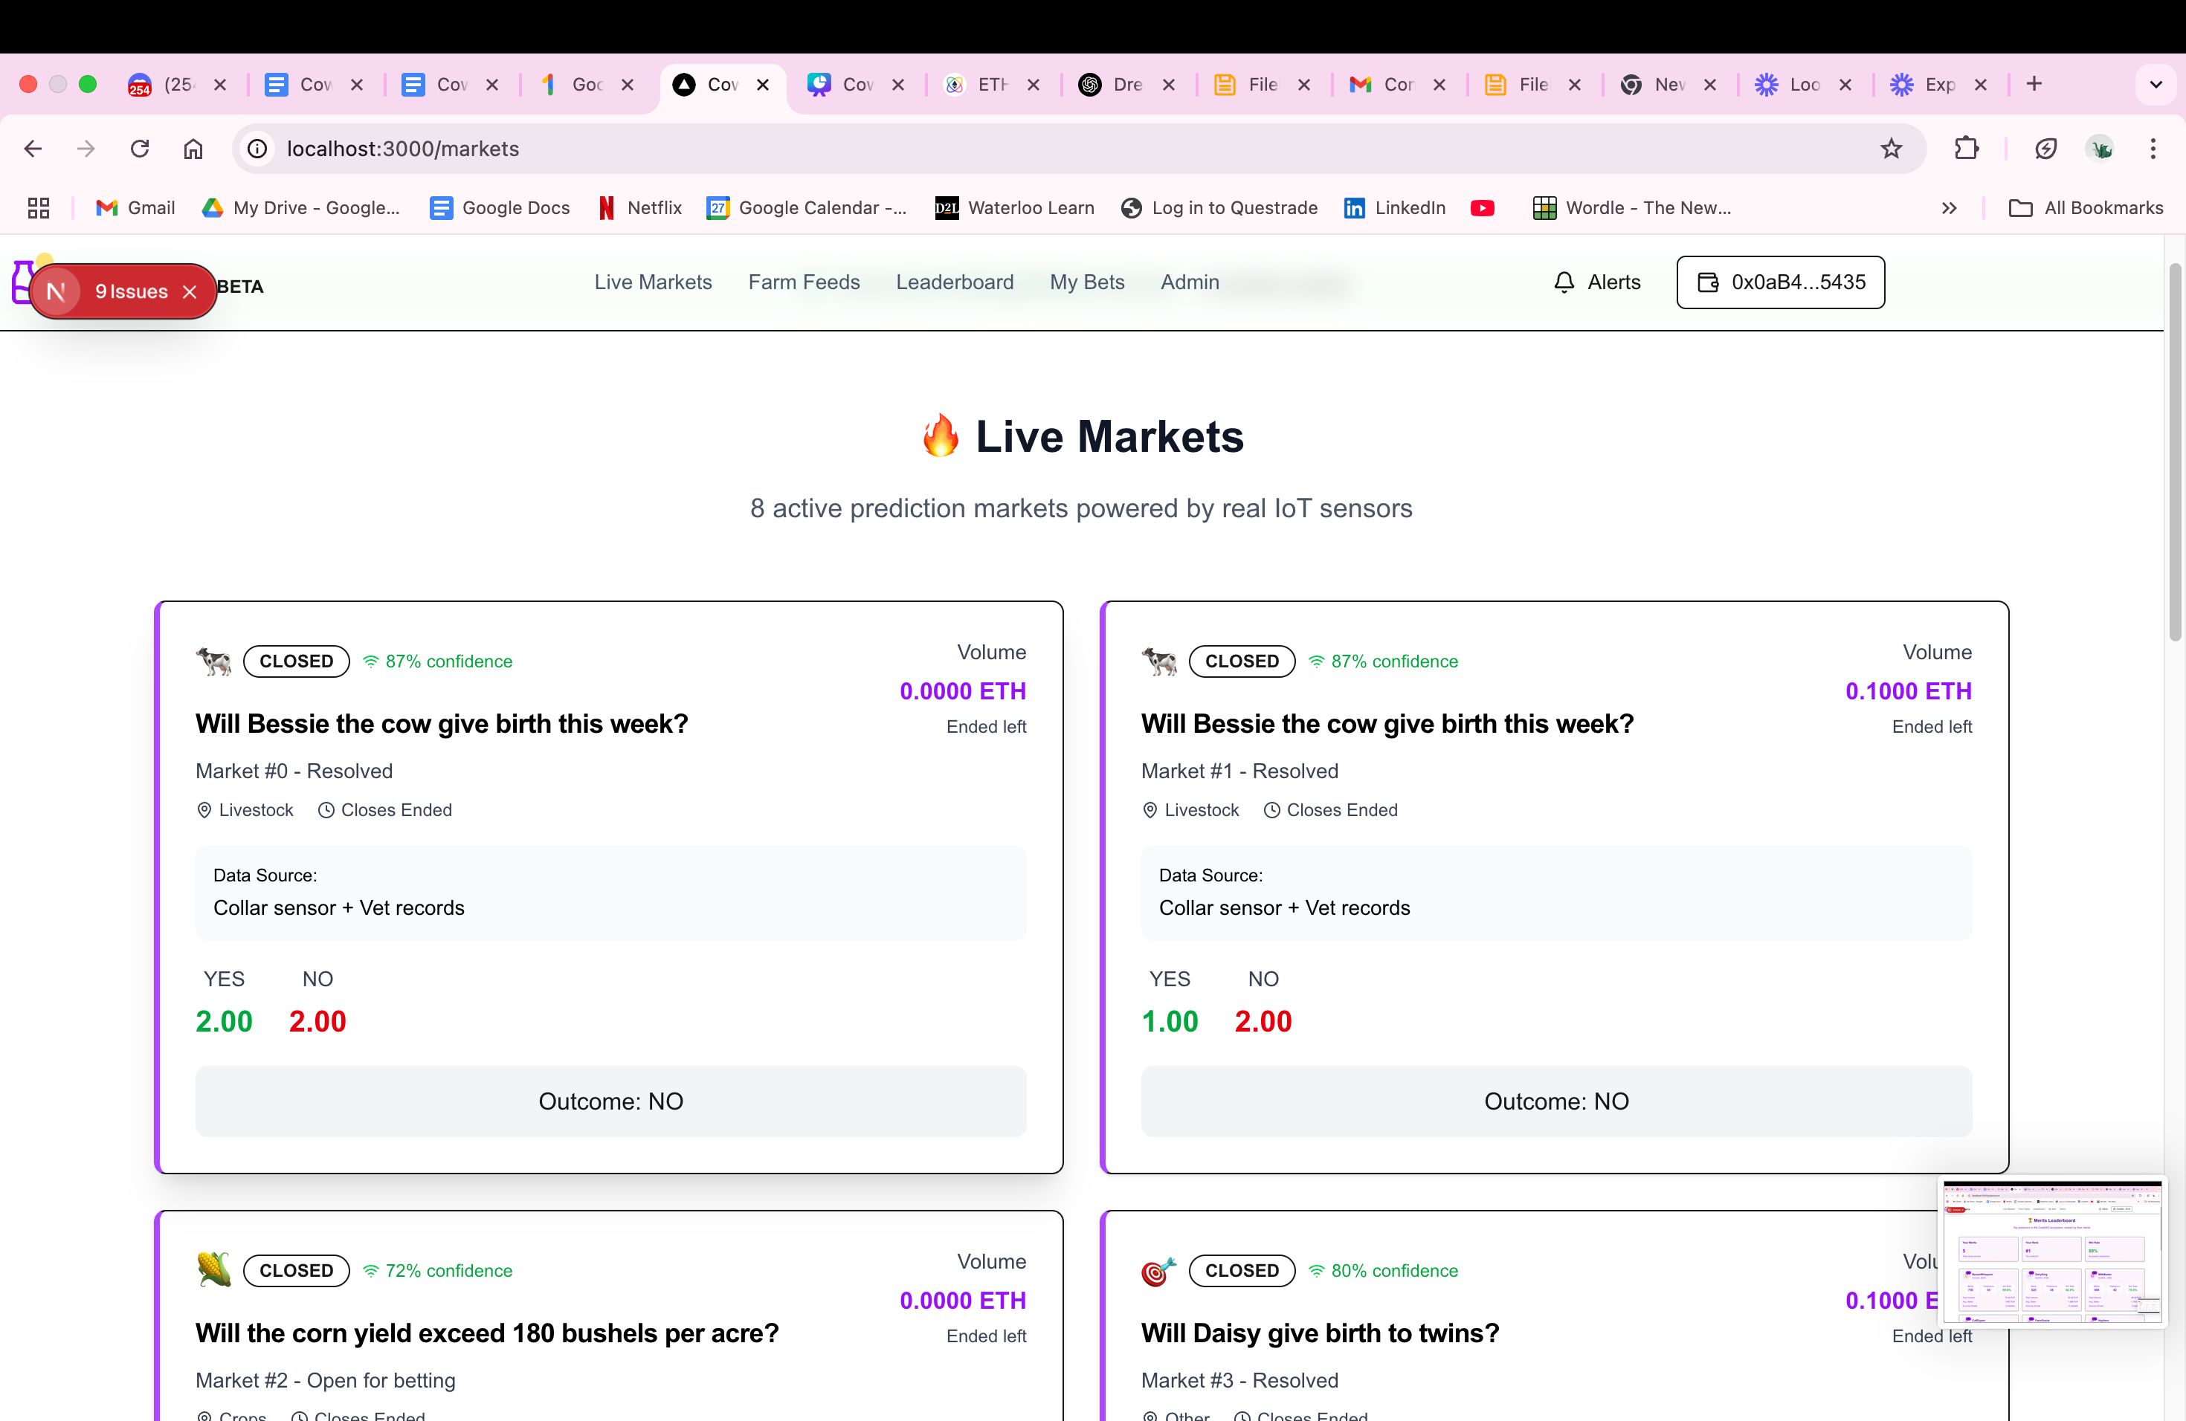This screenshot has height=1421, width=2186.
Task: Click the Market #1 Outcome: NO bar
Action: 1556,1101
